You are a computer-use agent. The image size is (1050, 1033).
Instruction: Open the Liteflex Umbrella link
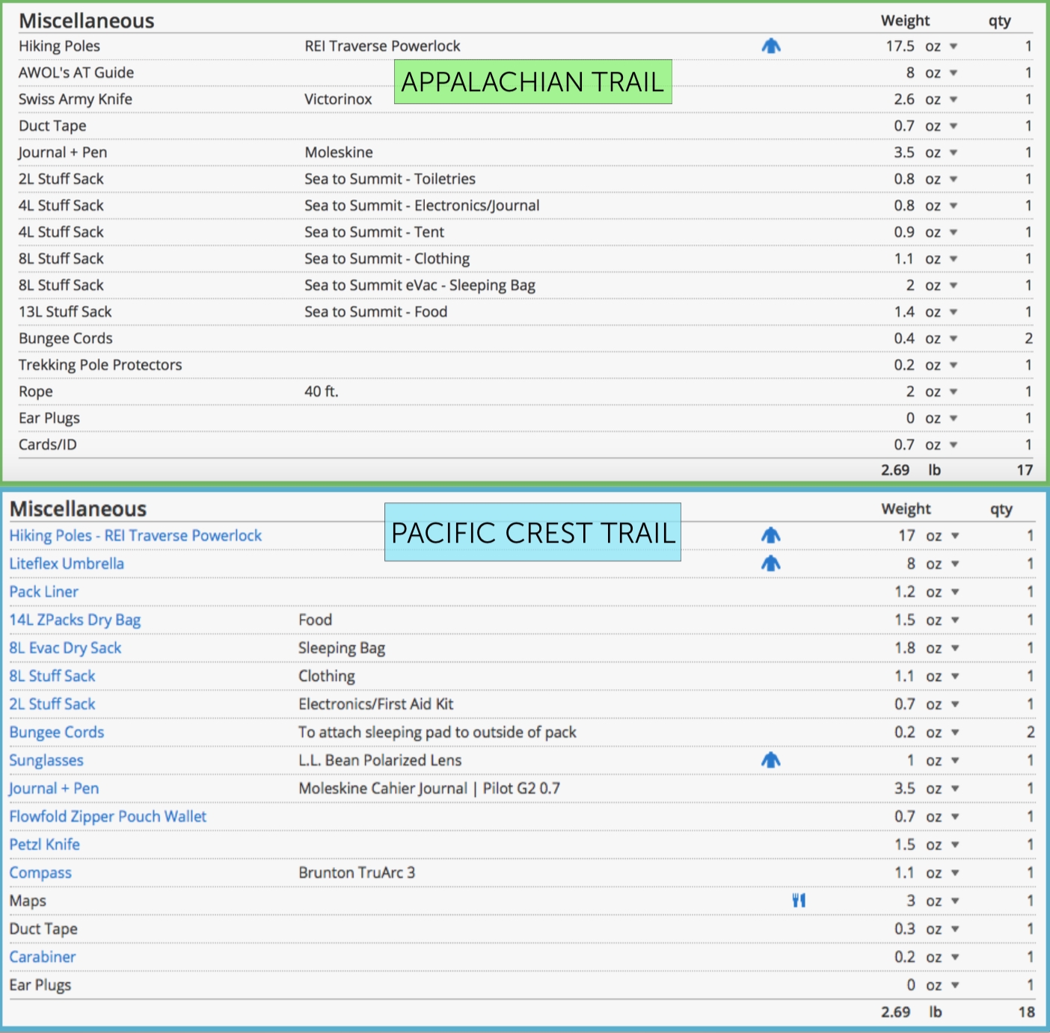[67, 564]
